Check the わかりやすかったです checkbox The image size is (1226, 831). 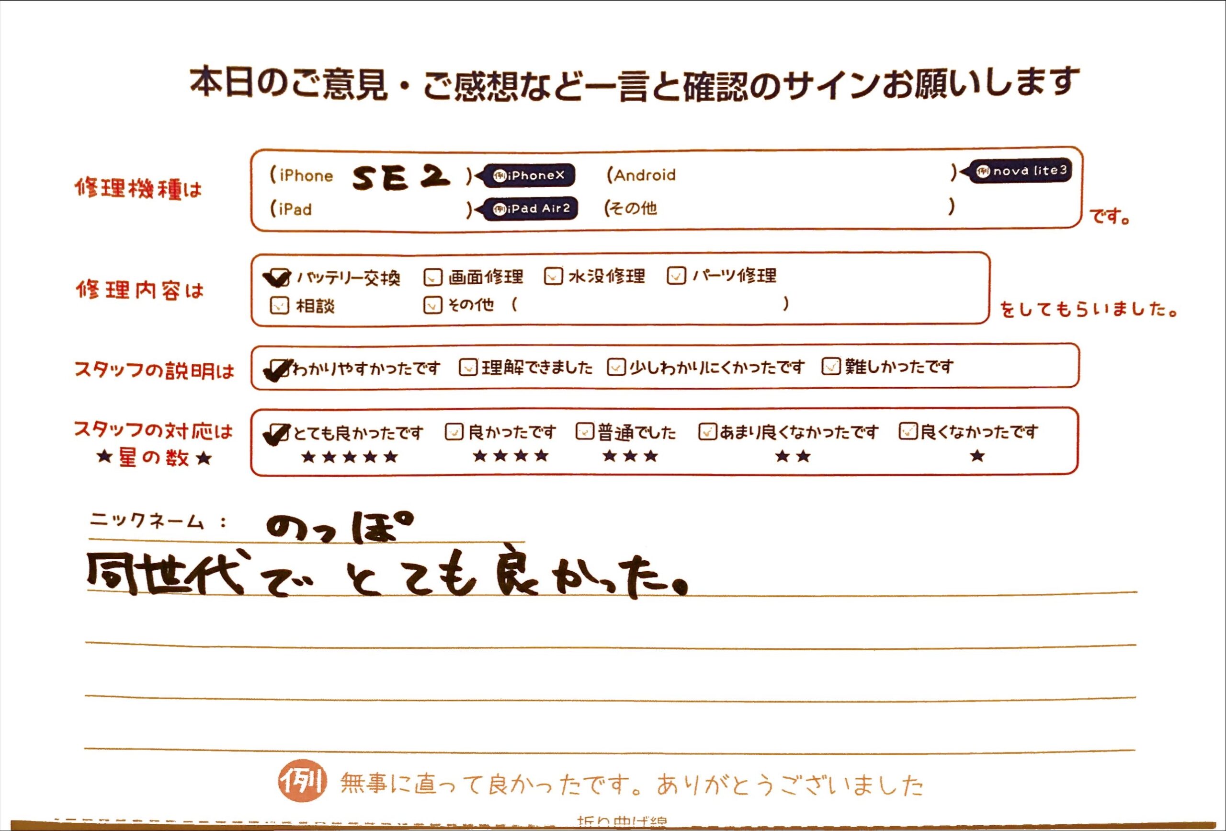pyautogui.click(x=279, y=369)
